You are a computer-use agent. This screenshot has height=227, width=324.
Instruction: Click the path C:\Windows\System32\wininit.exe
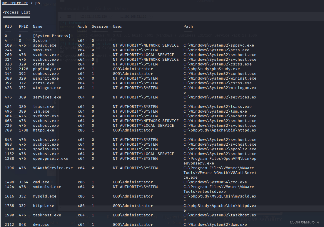220,78
